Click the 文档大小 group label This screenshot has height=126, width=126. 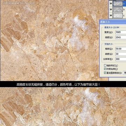pyautogui.click(x=109, y=44)
